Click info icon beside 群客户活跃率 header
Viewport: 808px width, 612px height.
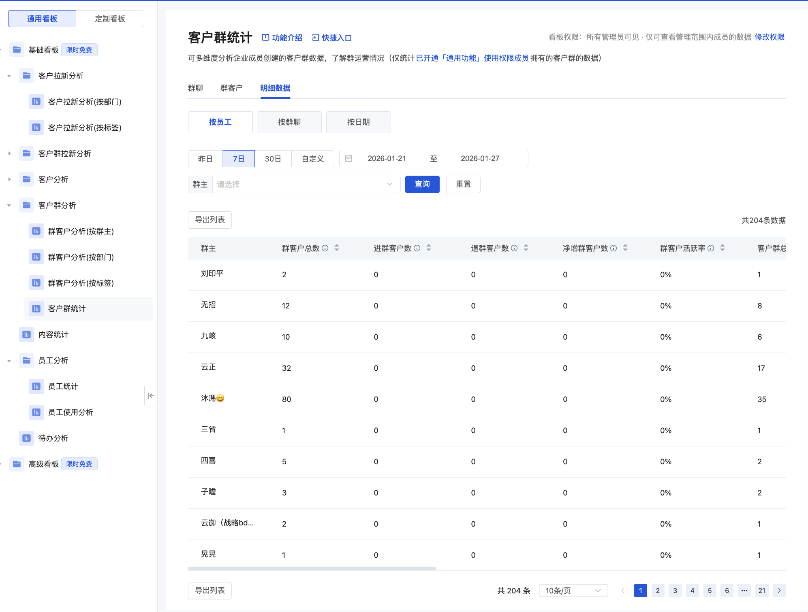click(x=711, y=248)
